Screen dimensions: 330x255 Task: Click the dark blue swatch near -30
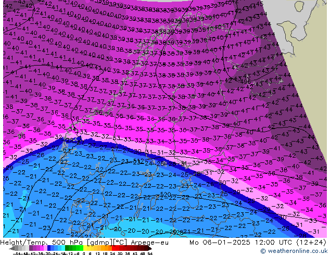pos(49,248)
